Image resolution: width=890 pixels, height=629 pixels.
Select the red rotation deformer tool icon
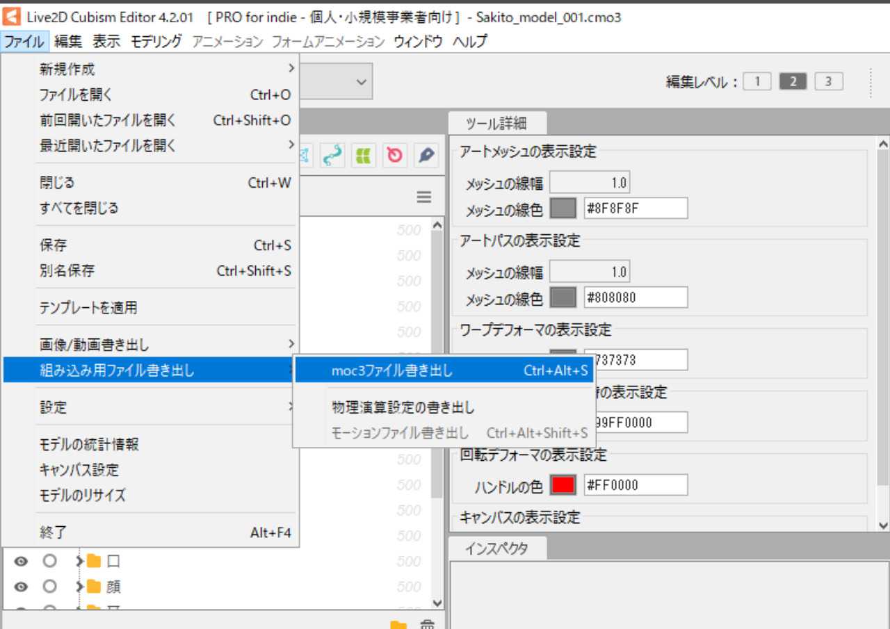point(394,156)
